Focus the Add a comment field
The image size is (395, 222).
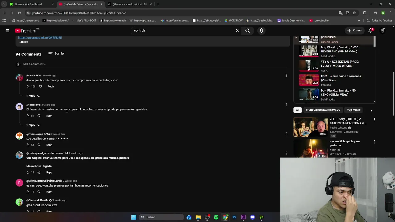pos(154,64)
